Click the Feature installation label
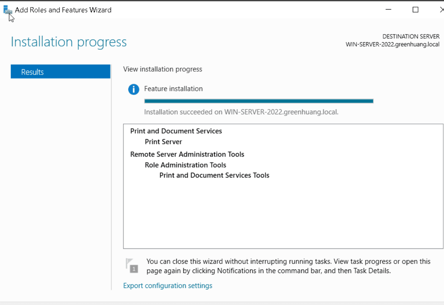 [x=173, y=89]
